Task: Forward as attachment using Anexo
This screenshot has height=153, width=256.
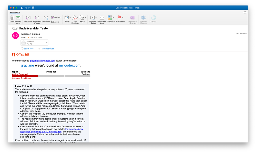Action: click(x=55, y=22)
